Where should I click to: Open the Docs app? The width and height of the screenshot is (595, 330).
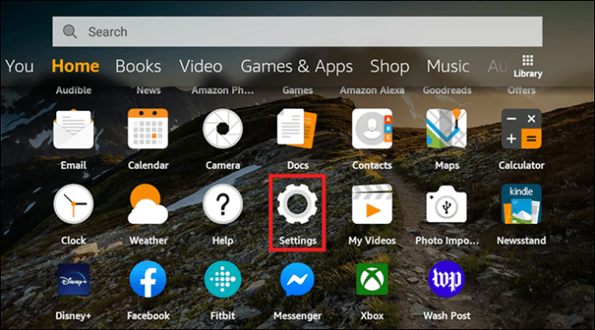click(x=297, y=129)
